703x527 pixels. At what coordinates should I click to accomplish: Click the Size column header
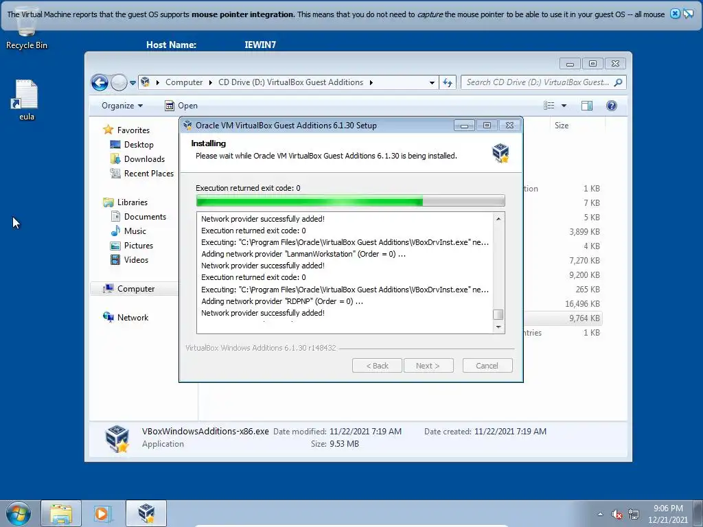562,126
